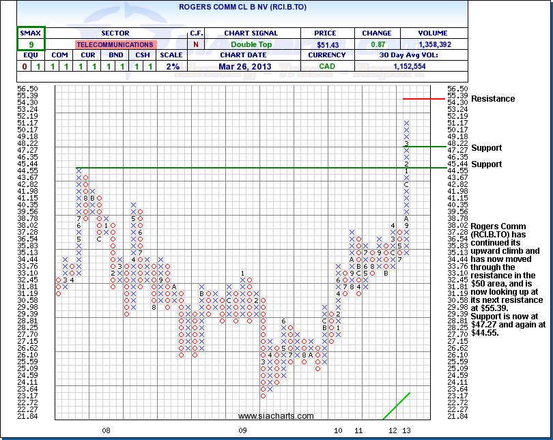Click the green rising trend line at bottom right
This screenshot has width=553, height=440.
pos(396,406)
